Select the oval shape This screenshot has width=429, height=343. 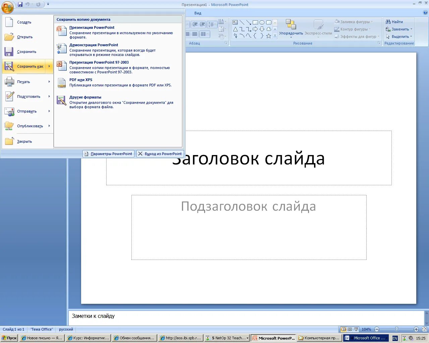click(x=262, y=22)
